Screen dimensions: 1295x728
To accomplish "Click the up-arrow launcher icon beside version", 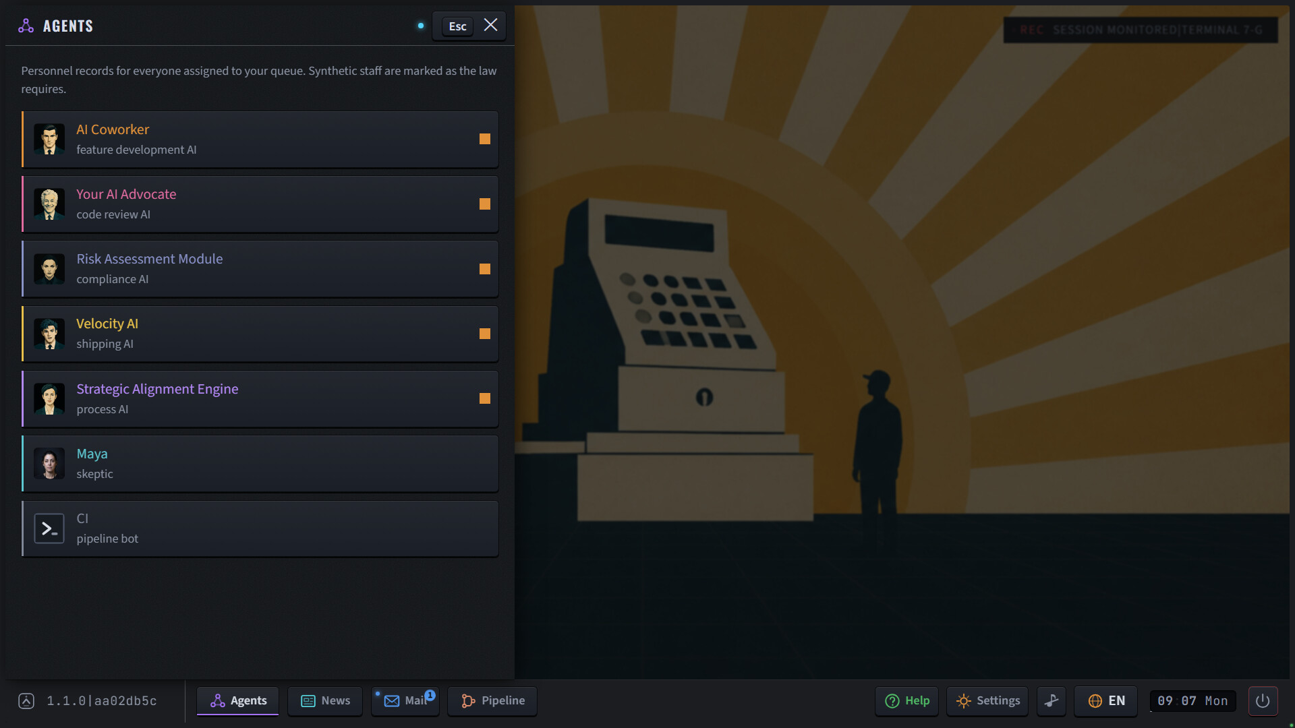I will [26, 701].
